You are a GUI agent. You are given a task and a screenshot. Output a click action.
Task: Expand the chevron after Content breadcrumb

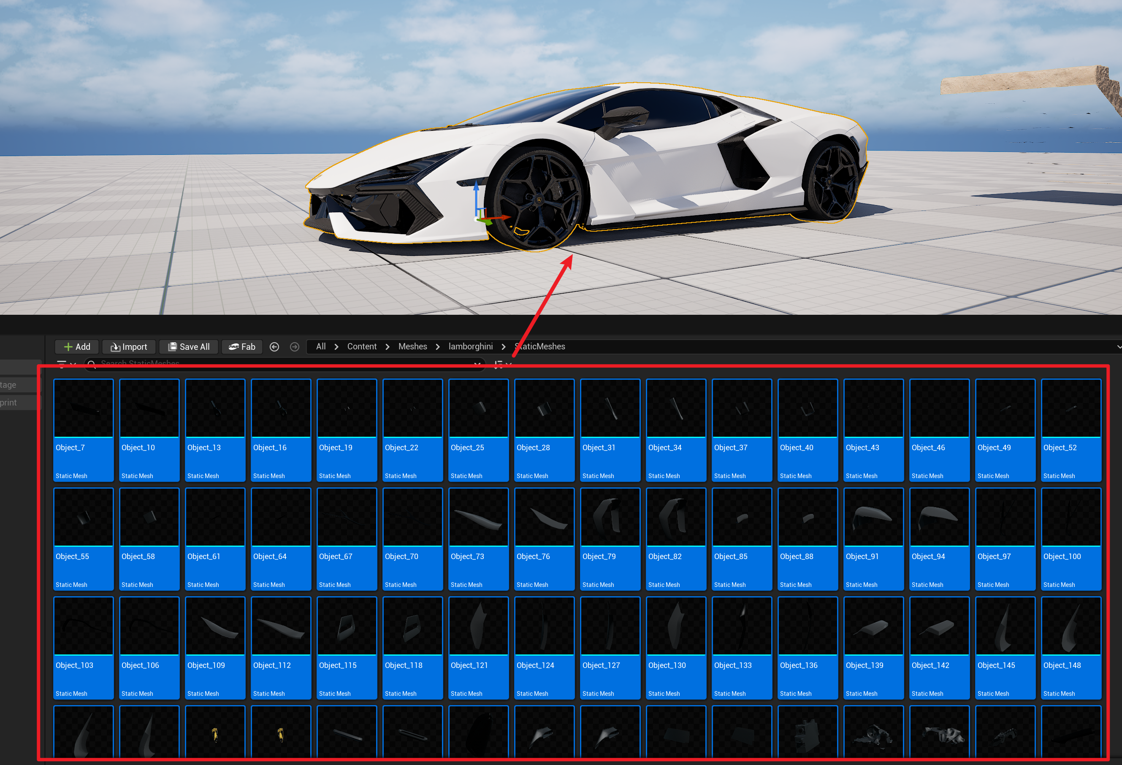387,347
